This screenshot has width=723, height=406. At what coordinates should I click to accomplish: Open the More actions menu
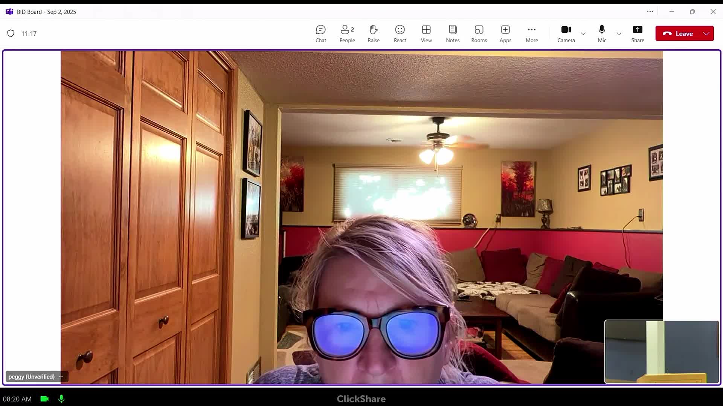coord(531,33)
